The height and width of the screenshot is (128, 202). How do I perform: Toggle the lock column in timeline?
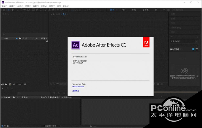point(9,97)
